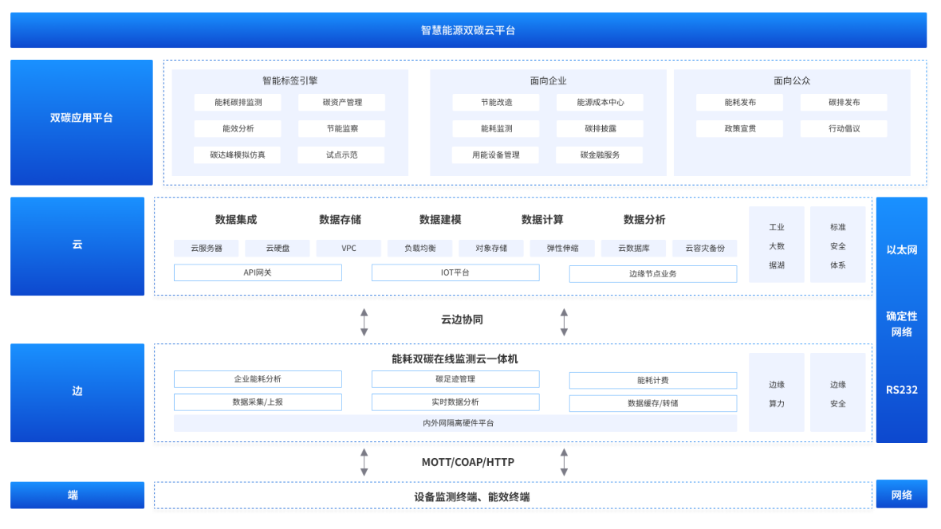Select the 节能改造 box
Screen dimensions: 941x529
point(496,103)
